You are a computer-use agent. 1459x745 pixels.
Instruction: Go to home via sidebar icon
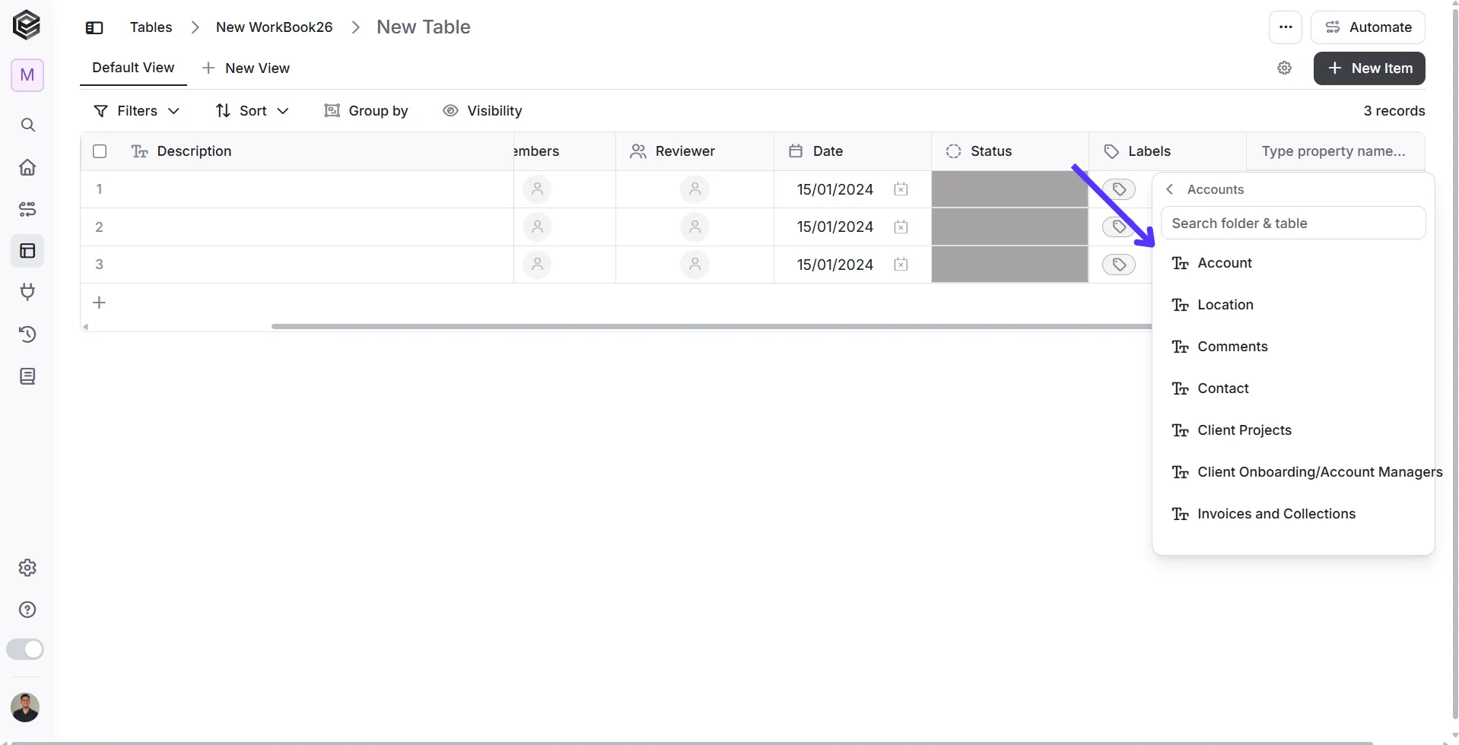pos(27,167)
